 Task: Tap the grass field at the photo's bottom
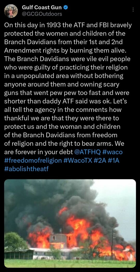point(70,263)
